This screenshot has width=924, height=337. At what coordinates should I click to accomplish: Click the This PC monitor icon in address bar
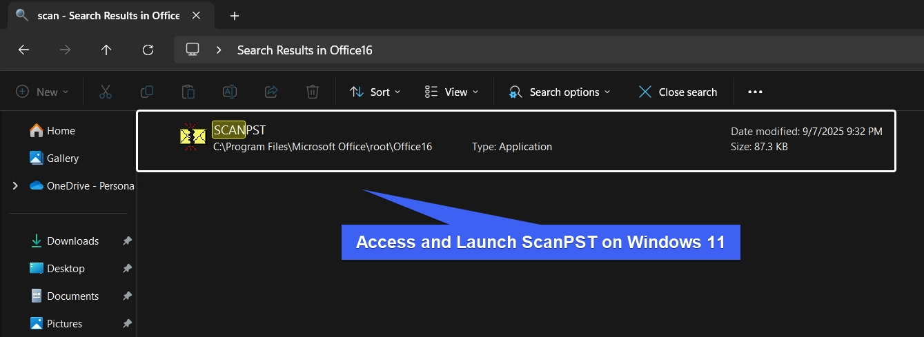(x=193, y=50)
